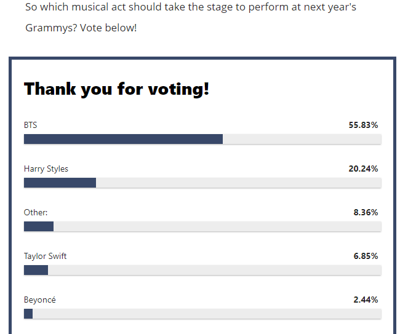400x334 pixels.
Task: Click the filled portion of the BTS bar
Action: [x=123, y=139]
